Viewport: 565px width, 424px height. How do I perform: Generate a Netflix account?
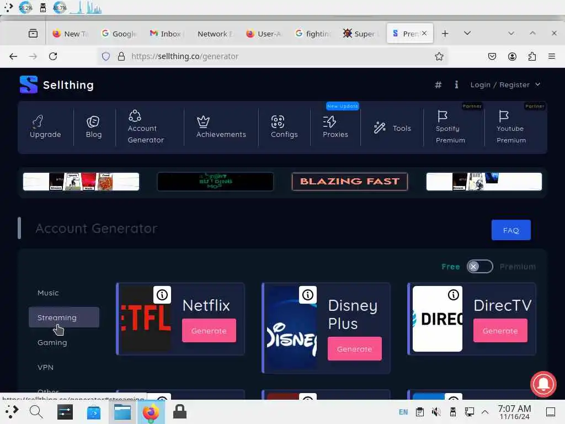pyautogui.click(x=209, y=331)
